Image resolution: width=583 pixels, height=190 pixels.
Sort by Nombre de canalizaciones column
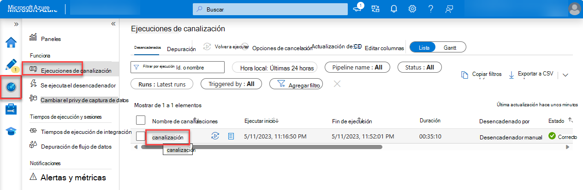pyautogui.click(x=184, y=121)
